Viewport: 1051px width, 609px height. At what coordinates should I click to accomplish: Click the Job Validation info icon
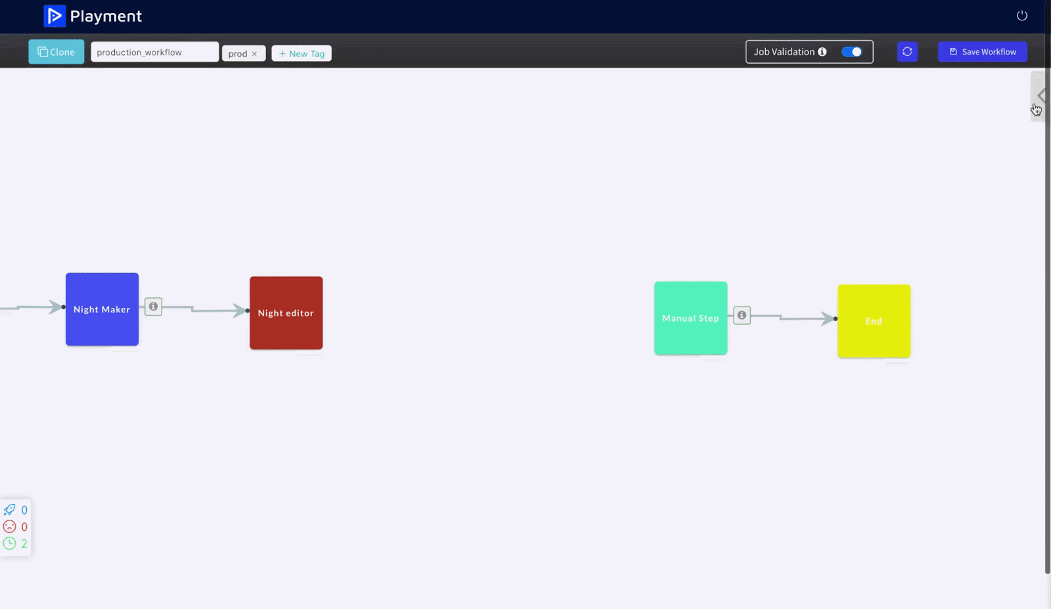pyautogui.click(x=822, y=52)
